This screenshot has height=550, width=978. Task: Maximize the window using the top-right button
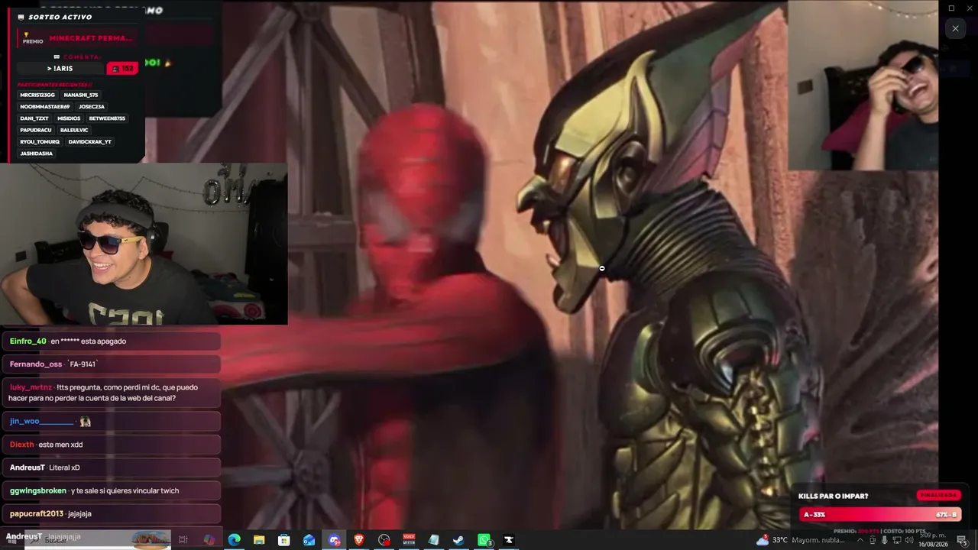pos(951,8)
